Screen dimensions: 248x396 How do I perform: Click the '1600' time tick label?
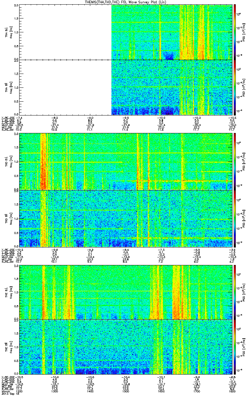(161, 391)
